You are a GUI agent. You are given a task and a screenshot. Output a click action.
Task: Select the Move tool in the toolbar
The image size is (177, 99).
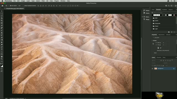tap(2, 11)
